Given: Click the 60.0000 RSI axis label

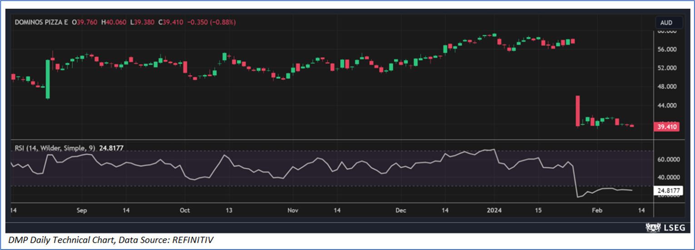Looking at the screenshot, I should pyautogui.click(x=668, y=160).
